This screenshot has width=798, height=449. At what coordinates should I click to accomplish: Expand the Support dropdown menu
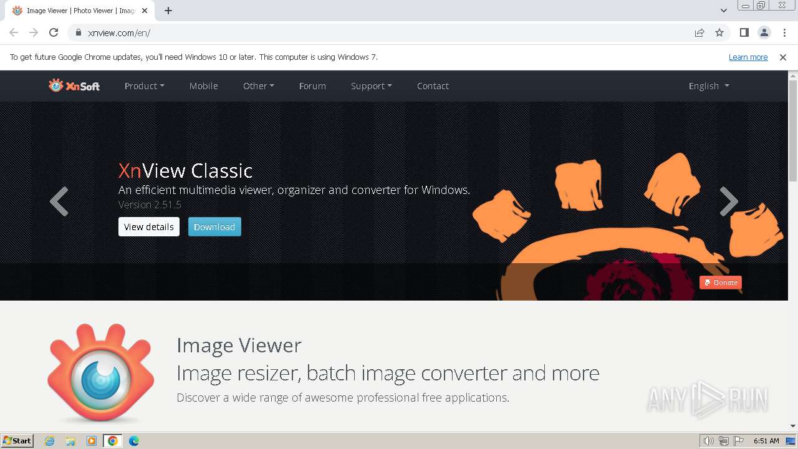(371, 86)
